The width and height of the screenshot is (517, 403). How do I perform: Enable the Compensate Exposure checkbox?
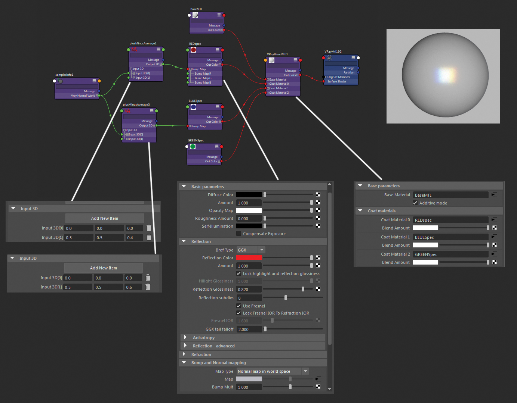click(239, 233)
